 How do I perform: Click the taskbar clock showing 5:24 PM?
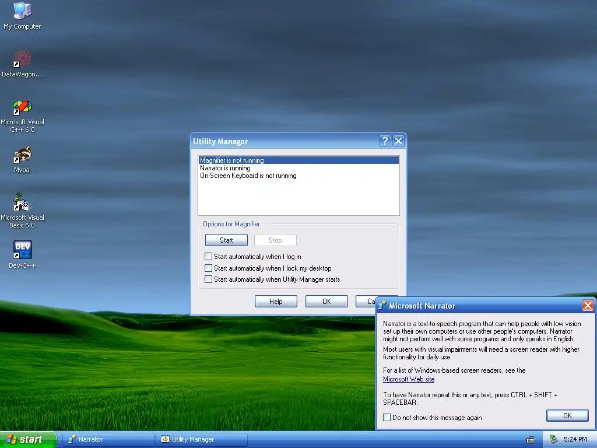click(x=575, y=439)
